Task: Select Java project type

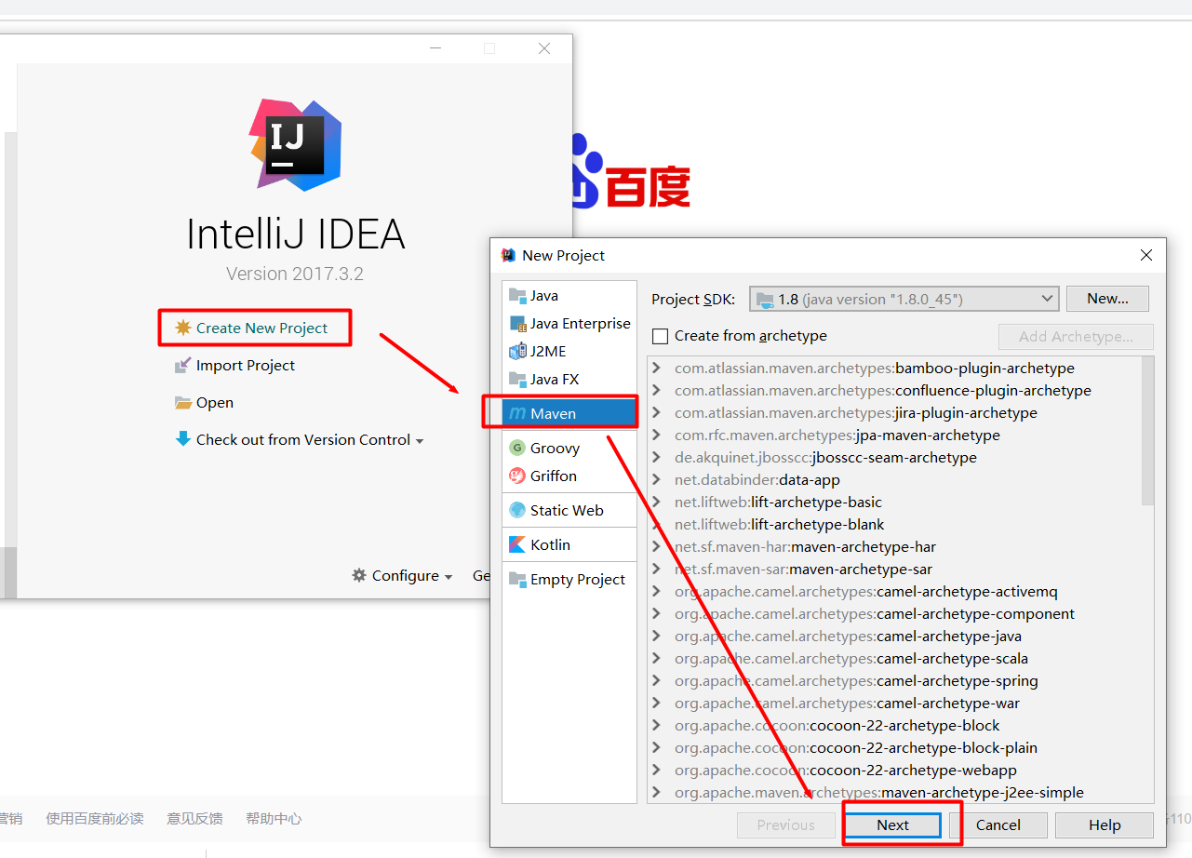Action: tap(569, 296)
